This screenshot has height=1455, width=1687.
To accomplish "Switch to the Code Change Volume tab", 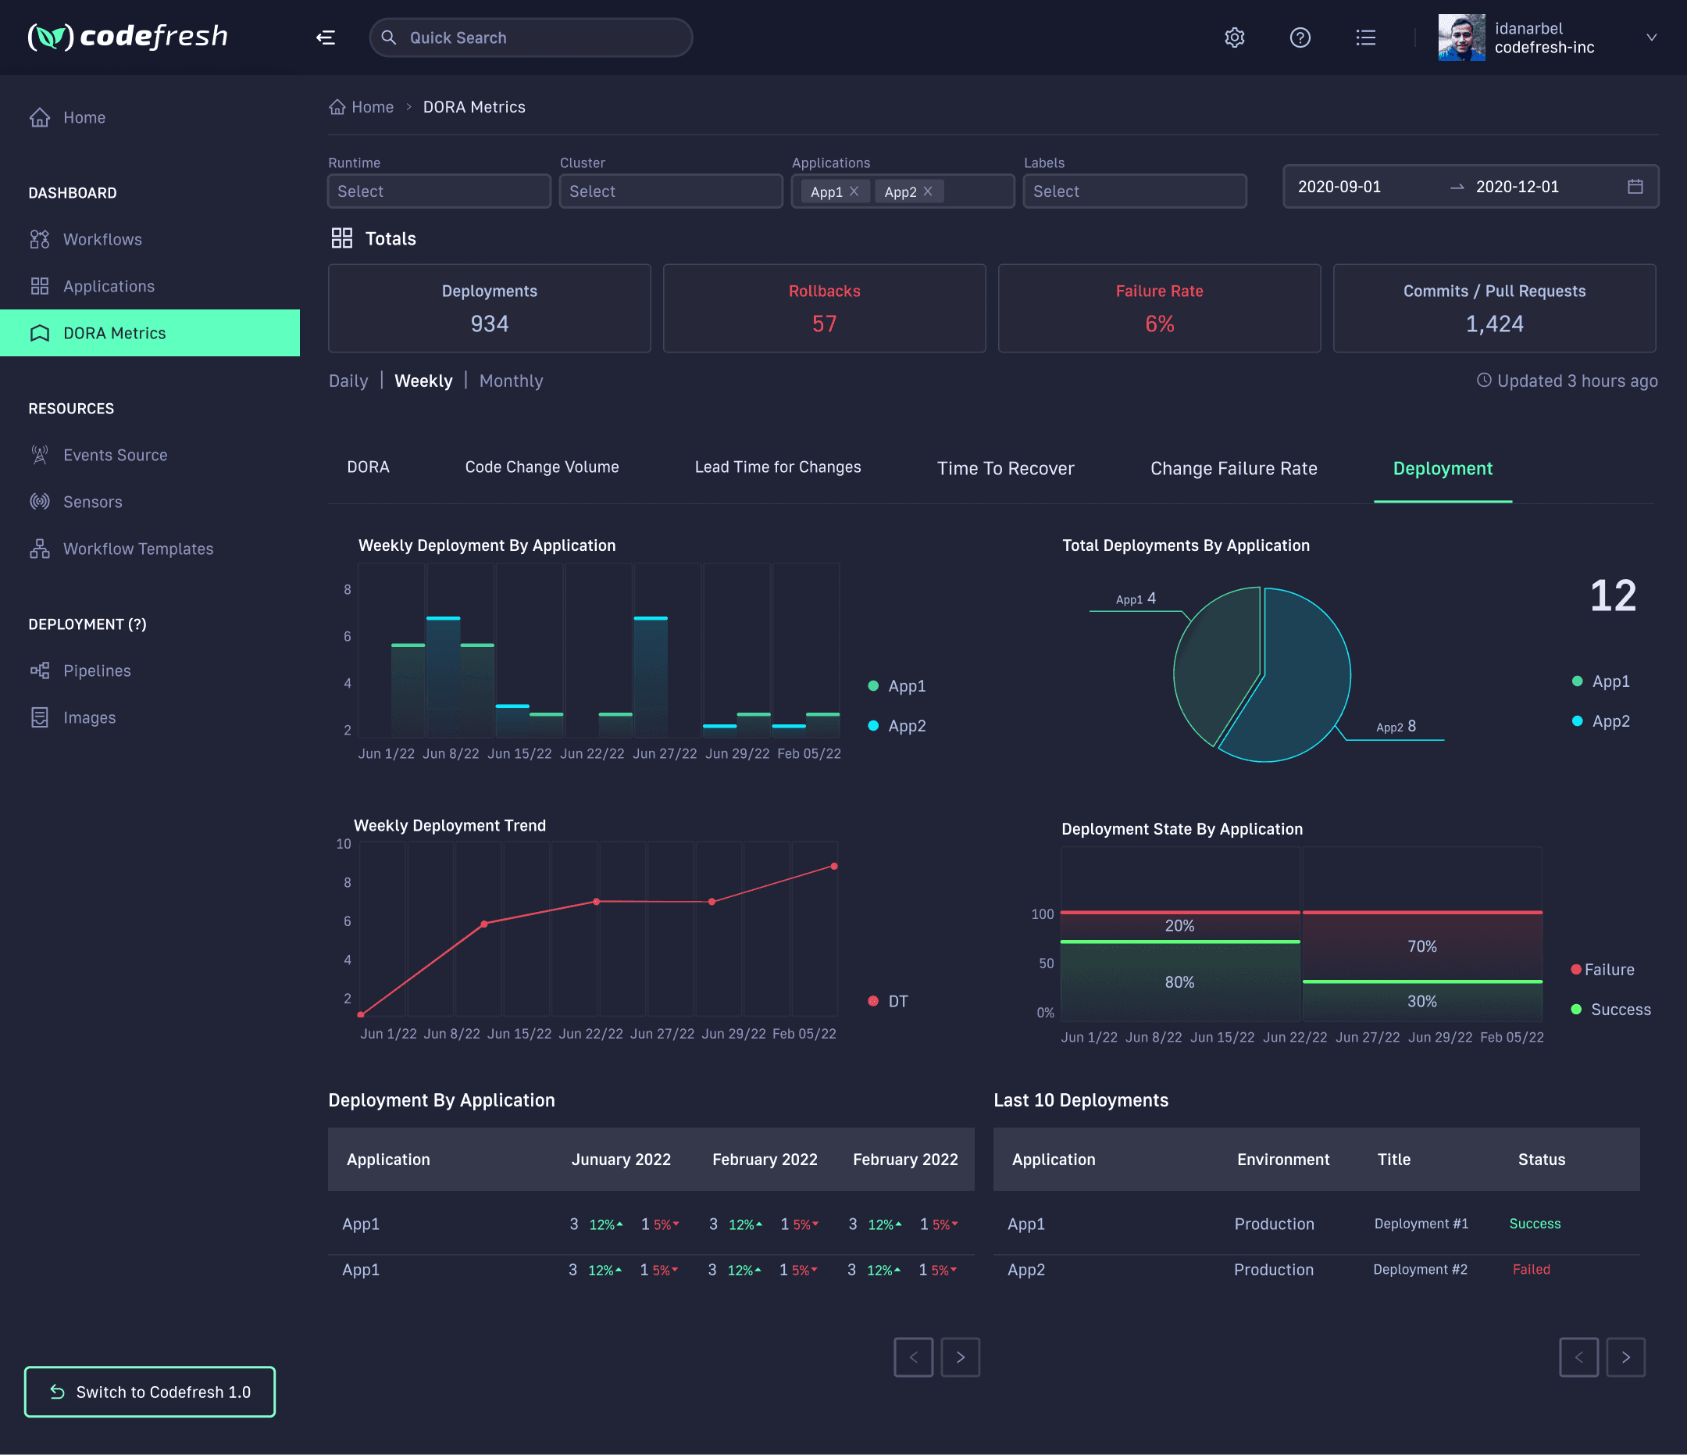I will pyautogui.click(x=541, y=467).
